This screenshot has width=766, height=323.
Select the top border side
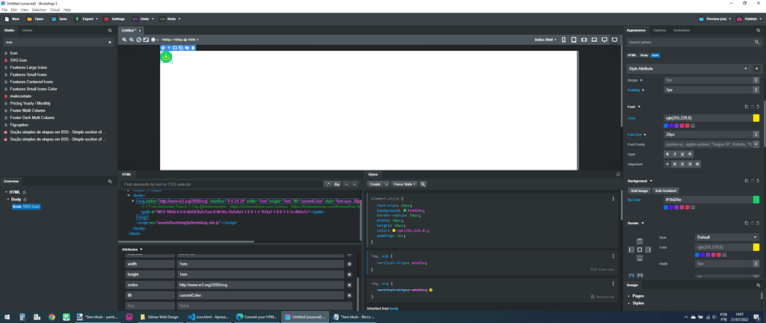coord(640,241)
